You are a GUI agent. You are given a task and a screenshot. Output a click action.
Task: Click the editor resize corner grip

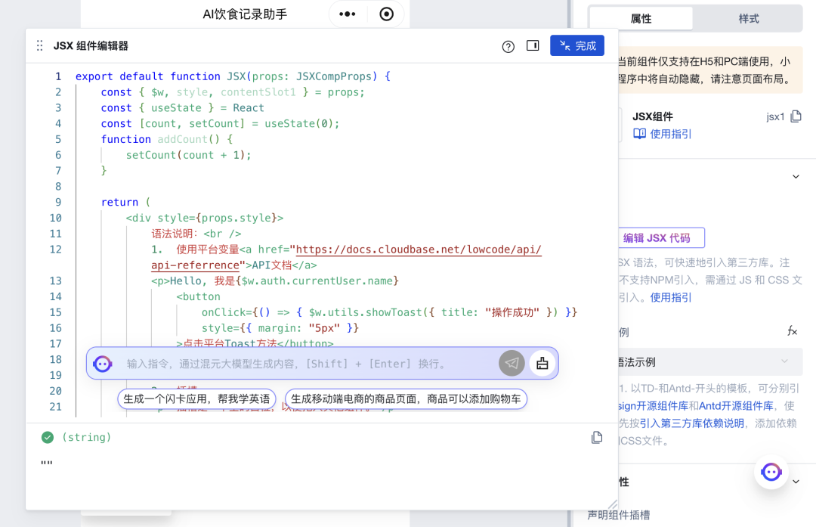click(x=613, y=504)
